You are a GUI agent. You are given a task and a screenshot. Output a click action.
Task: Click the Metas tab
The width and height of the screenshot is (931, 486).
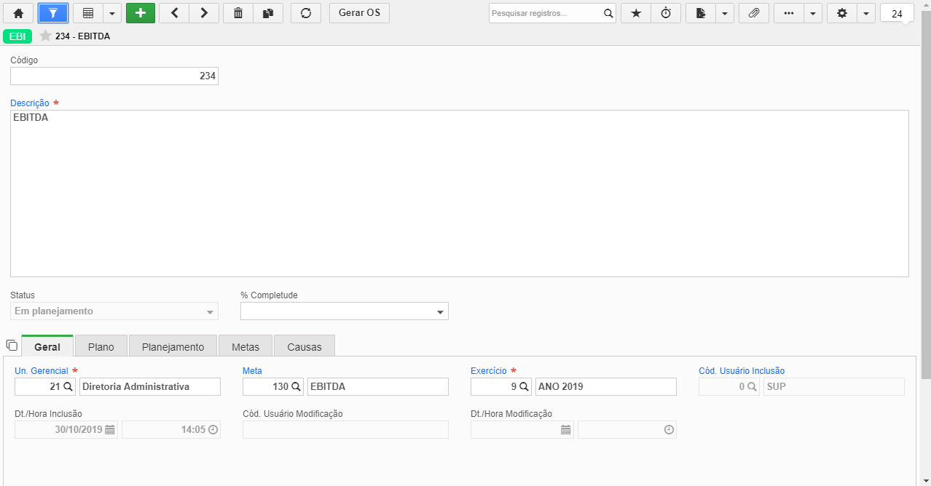[245, 346]
